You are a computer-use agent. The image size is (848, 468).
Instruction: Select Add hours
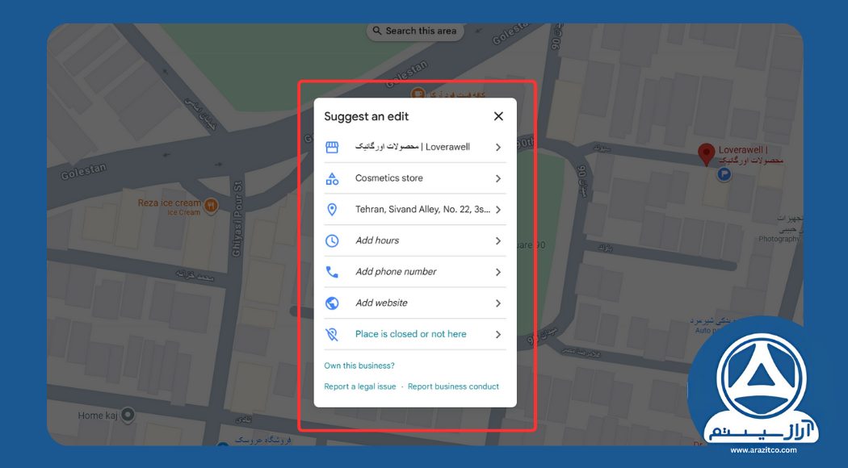415,240
